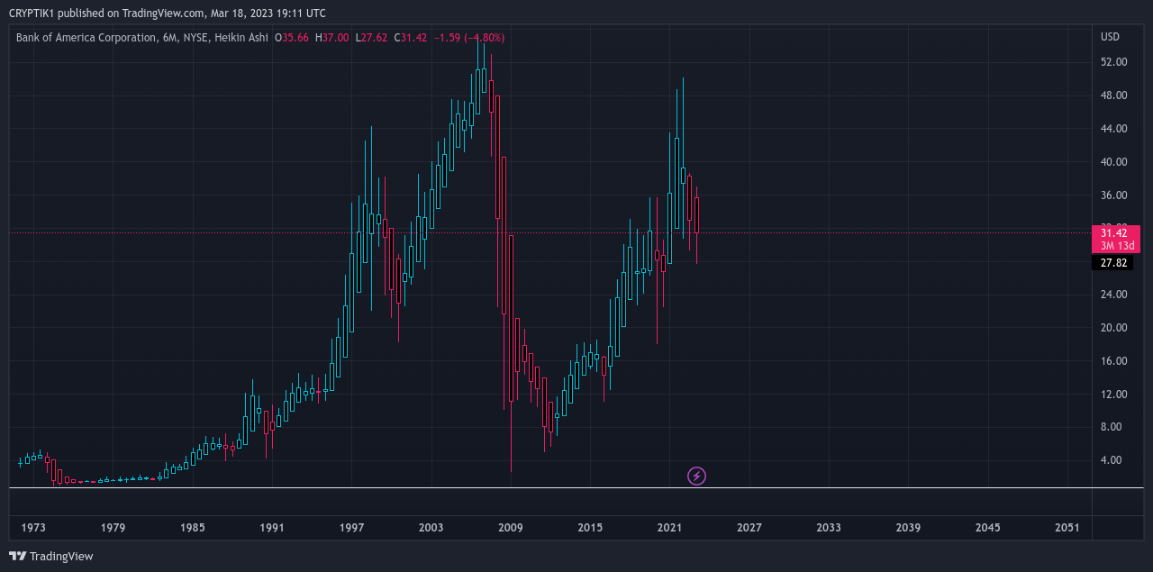This screenshot has width=1153, height=572.
Task: Click the CRYPTIK1 published on TradingView.com header
Action: [x=168, y=13]
